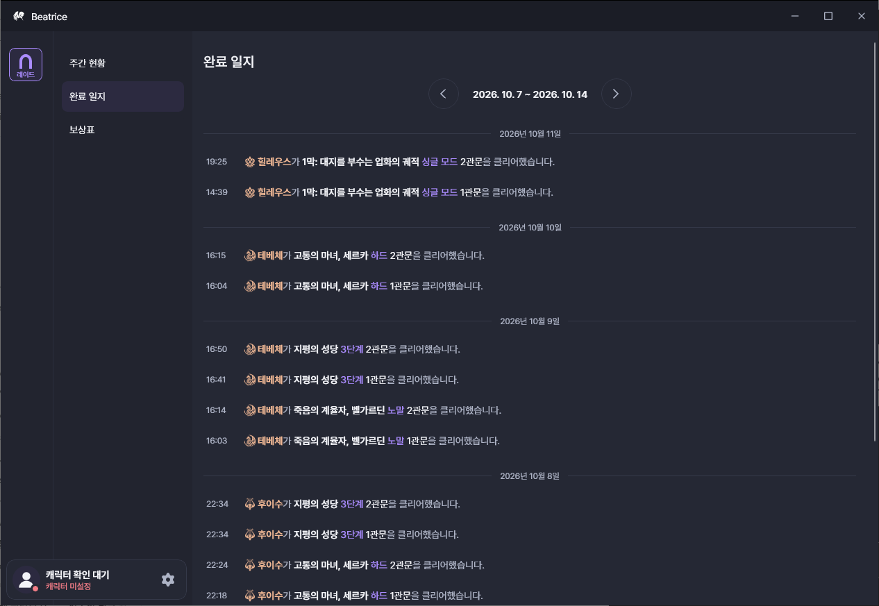Click the Beatrice app logo

[19, 16]
